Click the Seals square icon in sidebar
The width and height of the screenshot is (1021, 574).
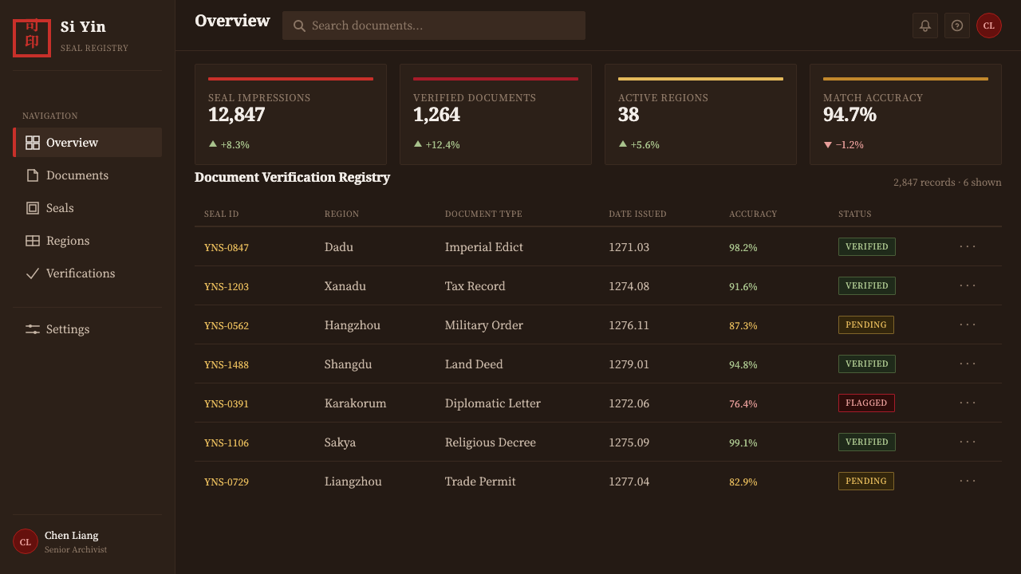pyautogui.click(x=33, y=208)
